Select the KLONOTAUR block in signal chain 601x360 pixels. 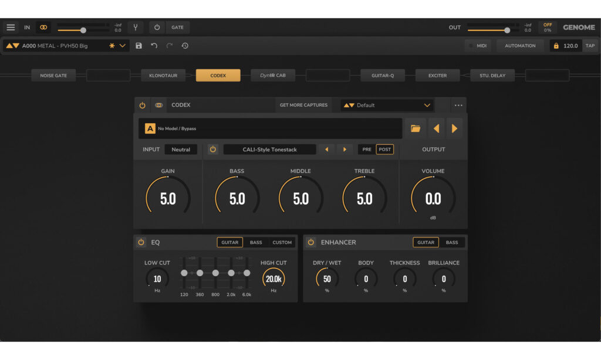pyautogui.click(x=163, y=76)
